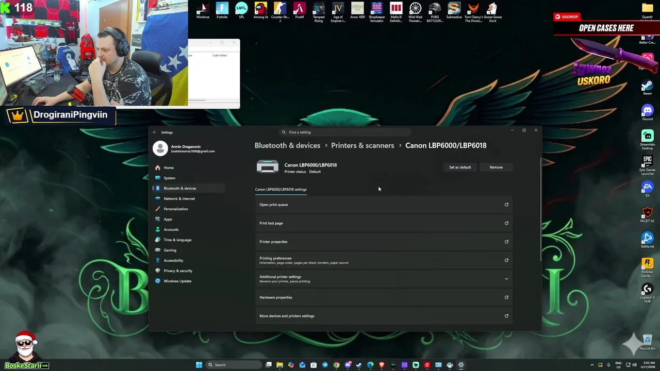This screenshot has height=371, width=660.
Task: Remove the Canon LBP6000/LBP6018 printer
Action: tap(496, 167)
